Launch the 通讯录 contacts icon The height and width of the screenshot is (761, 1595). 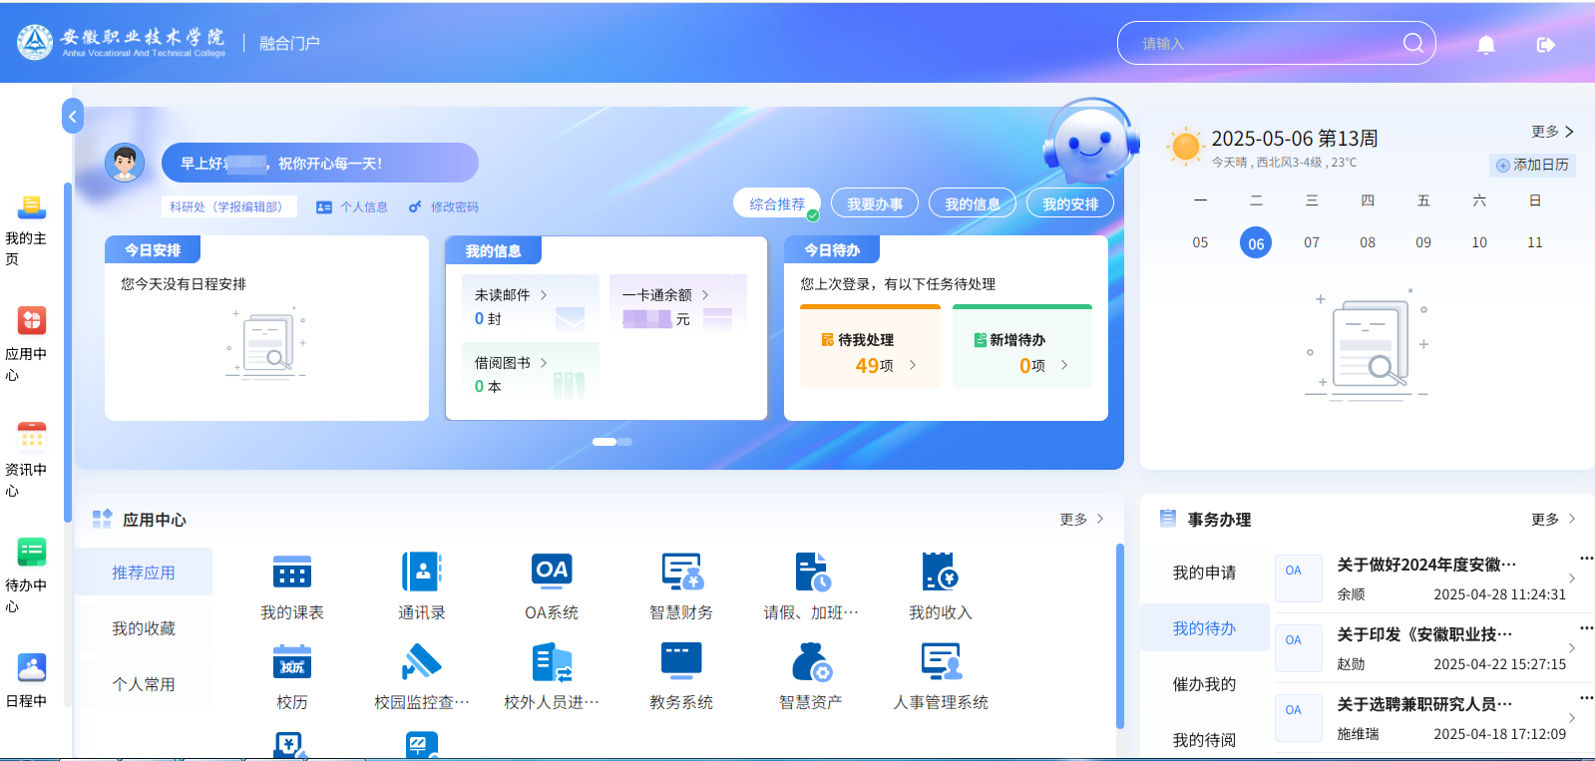(x=422, y=572)
